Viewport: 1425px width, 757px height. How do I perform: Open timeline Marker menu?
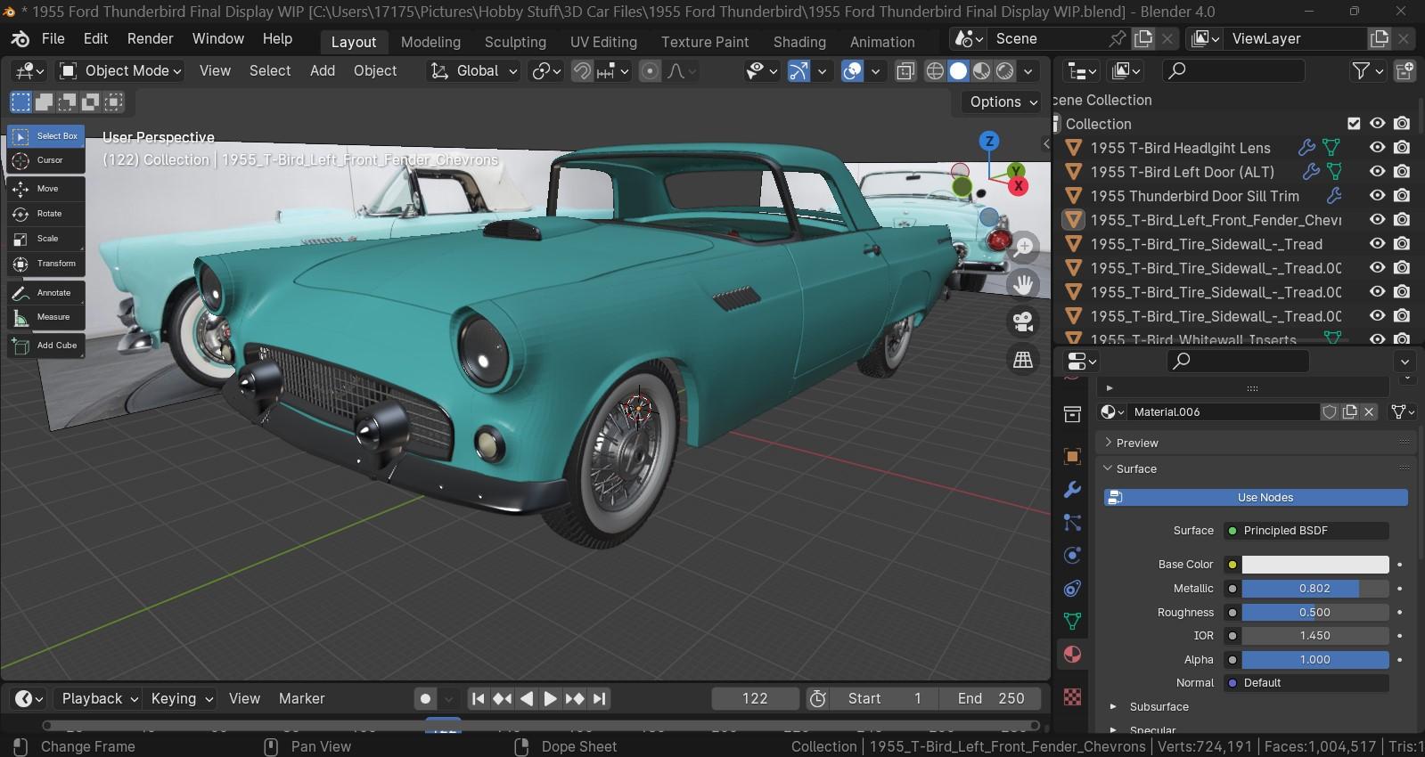302,699
